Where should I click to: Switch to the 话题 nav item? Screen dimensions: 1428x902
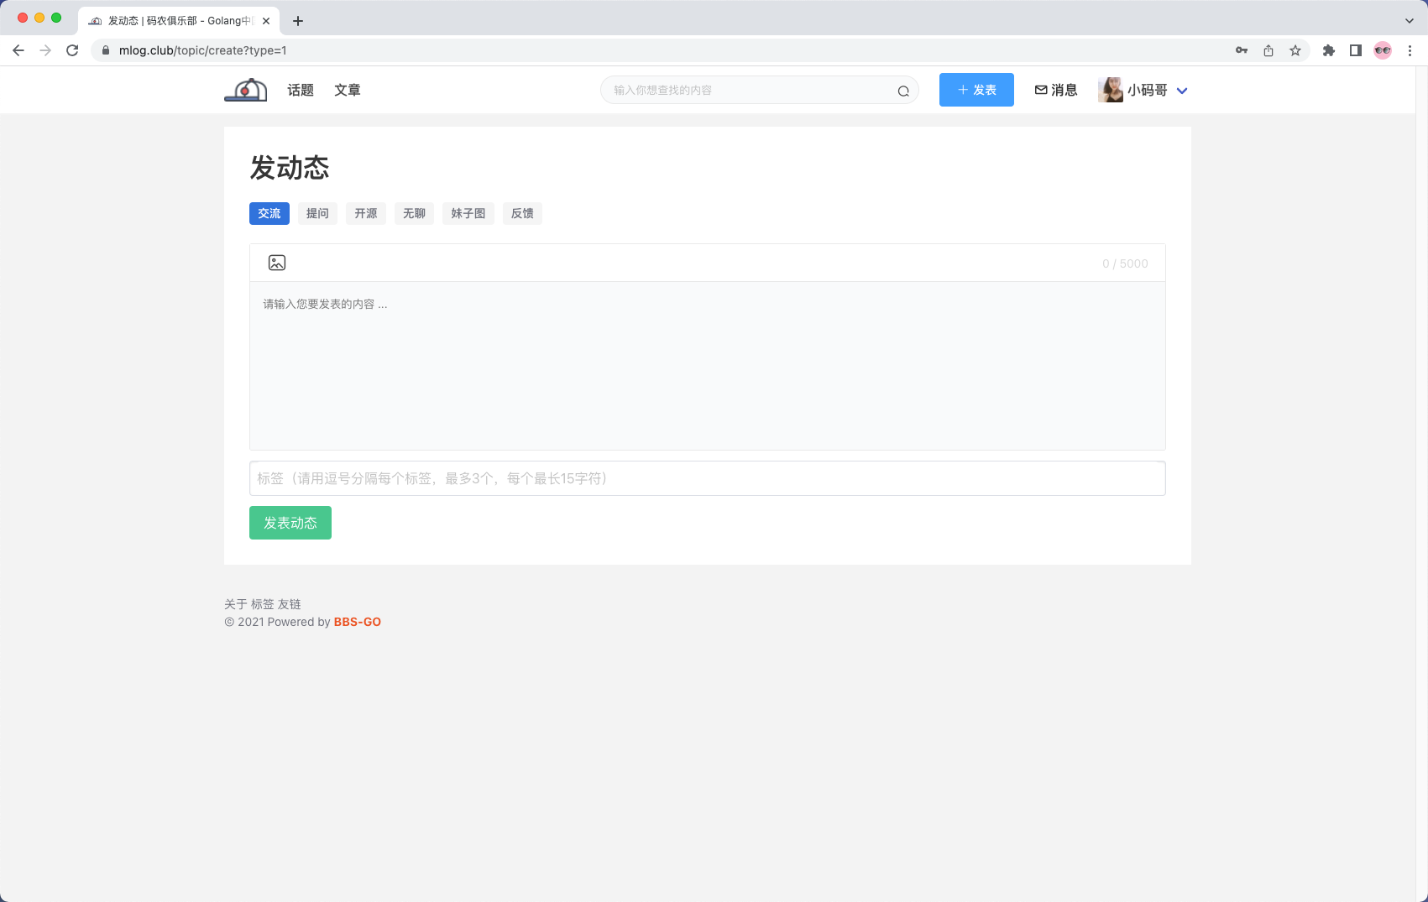(x=300, y=90)
